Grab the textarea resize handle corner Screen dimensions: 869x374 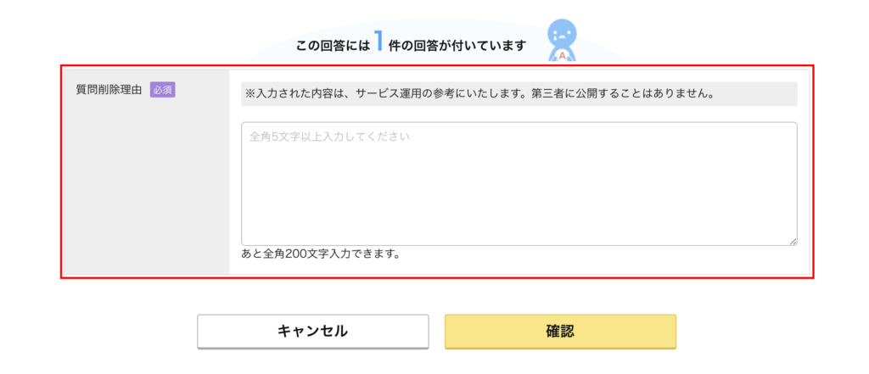coord(793,242)
